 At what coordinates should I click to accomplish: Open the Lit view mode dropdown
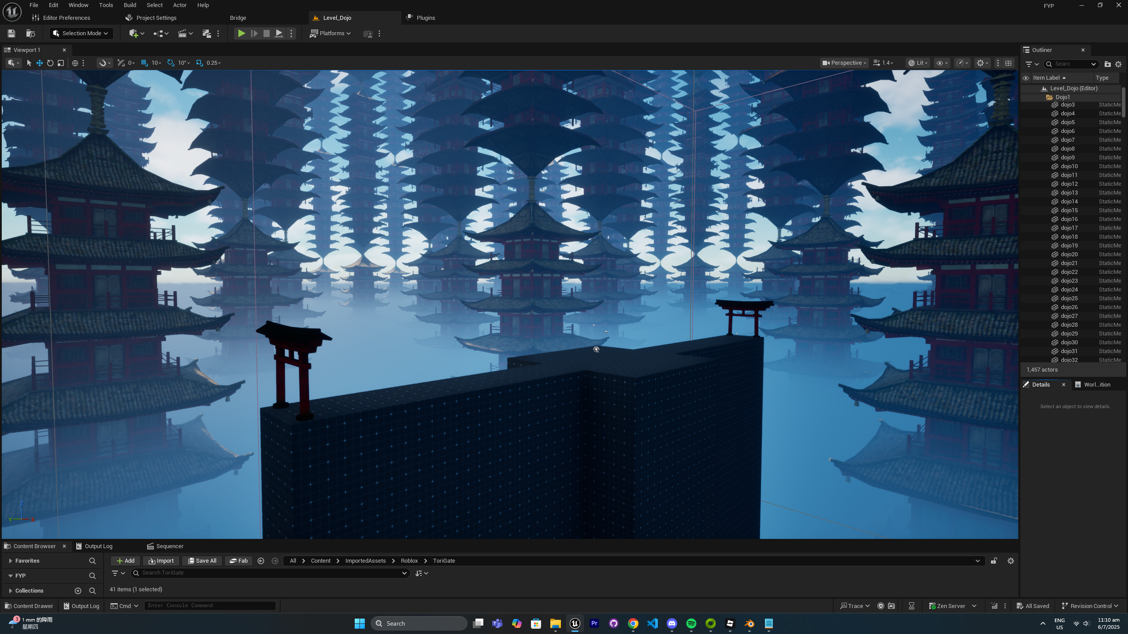pos(918,63)
